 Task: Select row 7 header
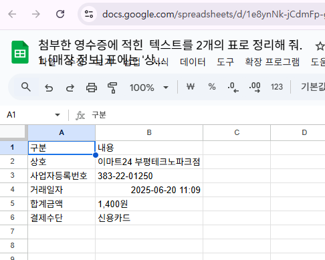13,232
